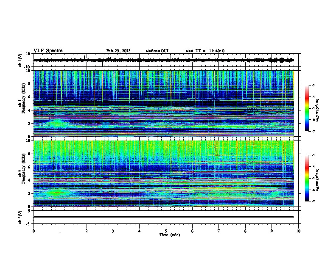Click the "VLF Spectra" plot title

pos(48,51)
